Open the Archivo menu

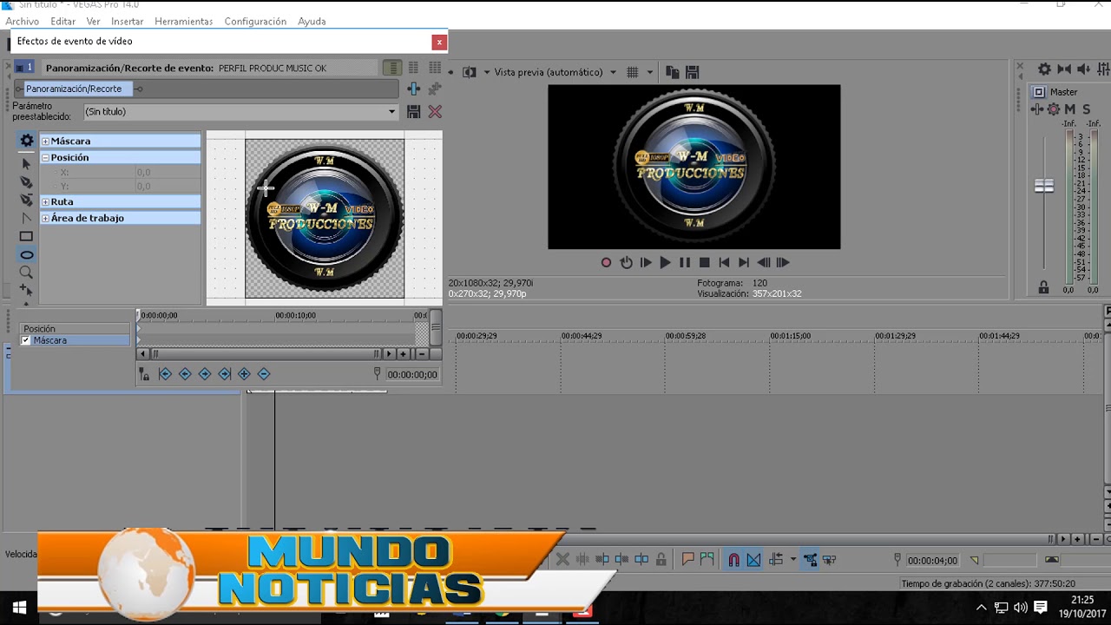coord(23,22)
